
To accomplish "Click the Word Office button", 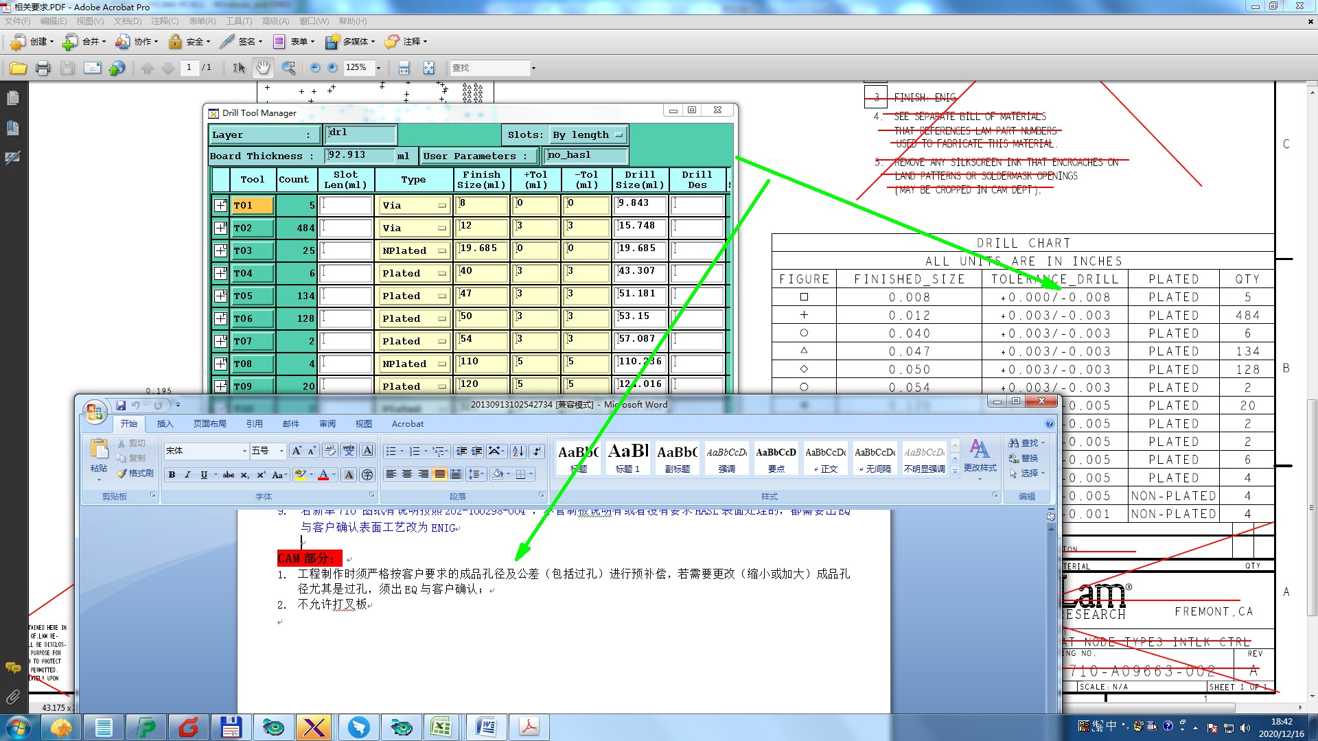I will 95,412.
